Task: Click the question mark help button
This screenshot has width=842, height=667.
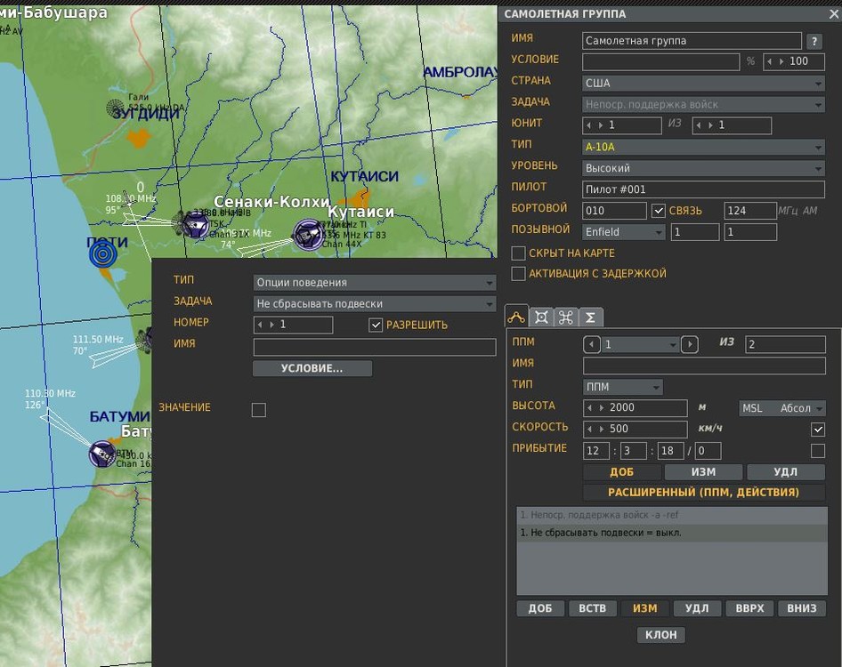Action: (814, 41)
